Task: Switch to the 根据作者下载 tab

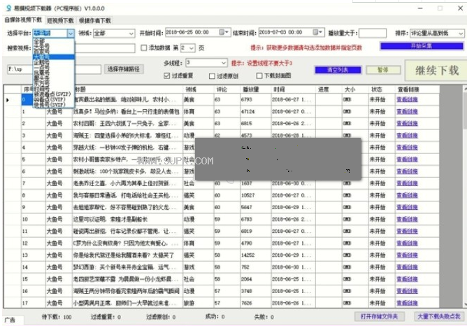Action: pos(94,20)
